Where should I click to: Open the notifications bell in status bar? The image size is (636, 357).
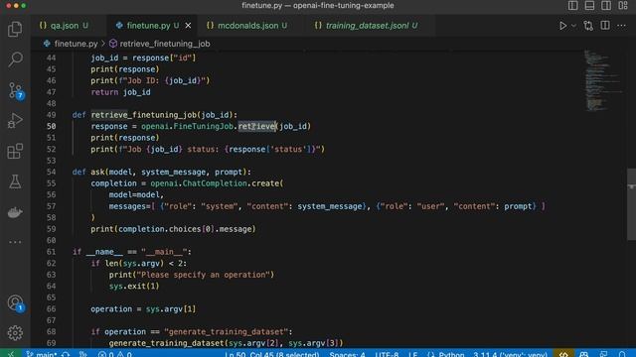pyautogui.click(x=623, y=354)
